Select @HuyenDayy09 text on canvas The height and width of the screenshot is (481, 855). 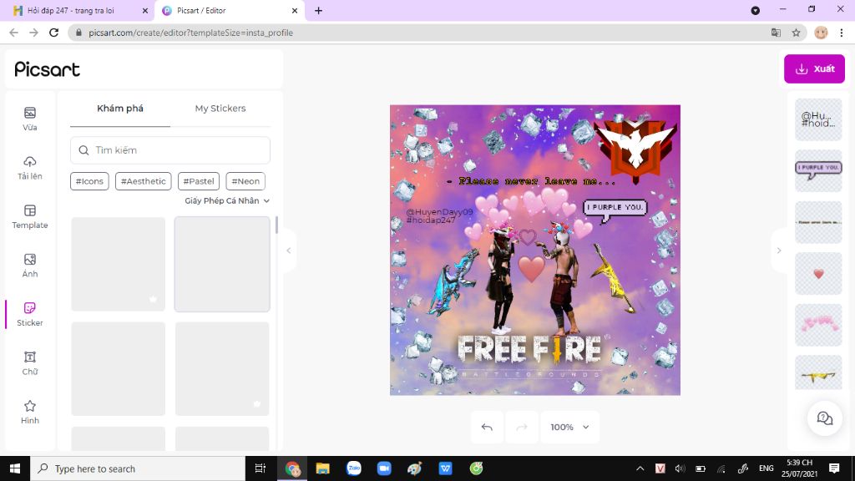(439, 212)
